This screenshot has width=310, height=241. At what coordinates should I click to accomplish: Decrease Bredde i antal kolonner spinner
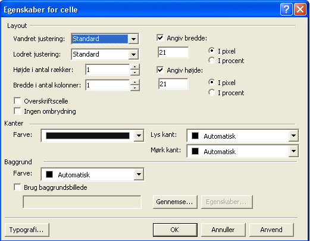coord(135,88)
